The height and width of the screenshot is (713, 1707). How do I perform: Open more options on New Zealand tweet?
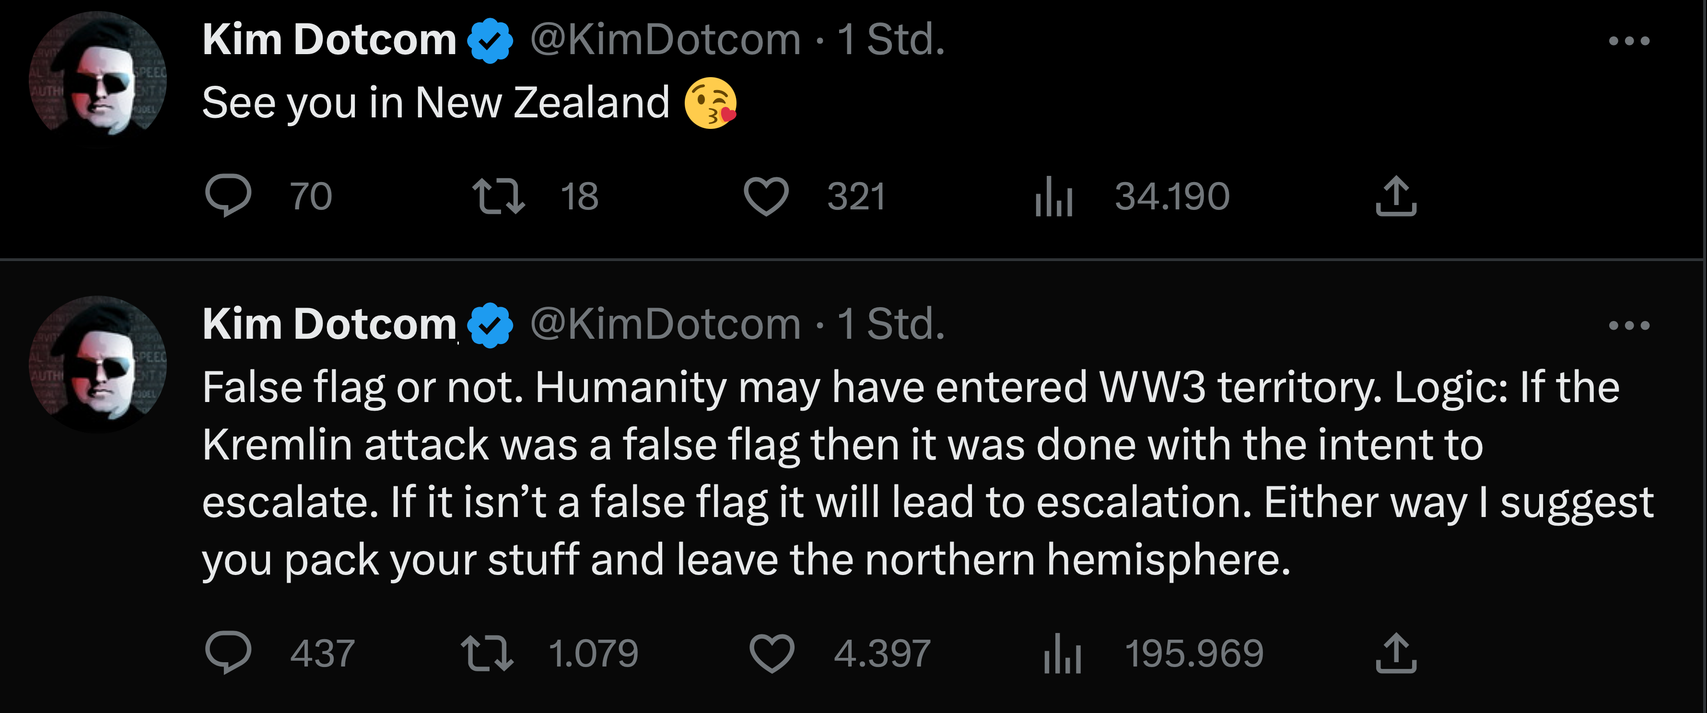click(1629, 41)
